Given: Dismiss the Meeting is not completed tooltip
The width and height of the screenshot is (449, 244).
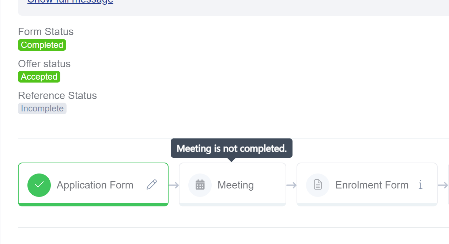Looking at the screenshot, I should 232,148.
